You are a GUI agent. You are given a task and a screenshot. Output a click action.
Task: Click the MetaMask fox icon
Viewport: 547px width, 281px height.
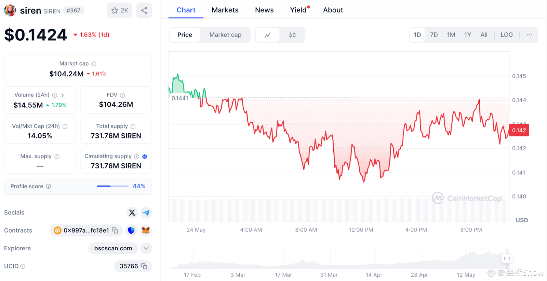point(146,231)
